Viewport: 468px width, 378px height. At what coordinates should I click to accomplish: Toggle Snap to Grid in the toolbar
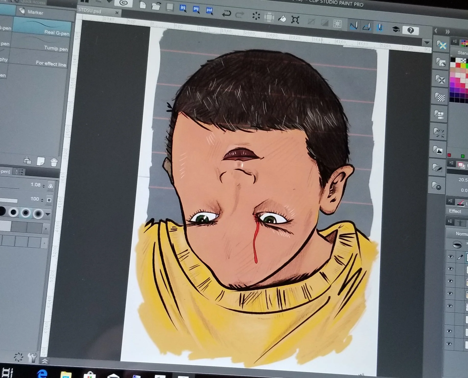[380, 28]
